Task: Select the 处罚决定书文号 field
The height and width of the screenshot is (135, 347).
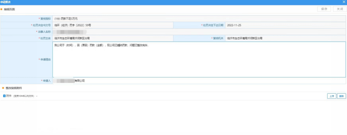Action: click(x=112, y=25)
